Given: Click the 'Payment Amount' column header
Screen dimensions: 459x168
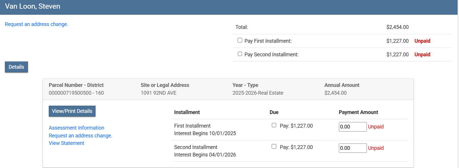Looking at the screenshot, I should pos(358,112).
